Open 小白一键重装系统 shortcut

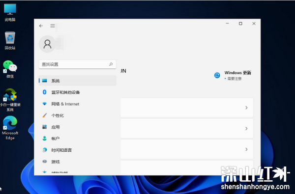coord(10,100)
